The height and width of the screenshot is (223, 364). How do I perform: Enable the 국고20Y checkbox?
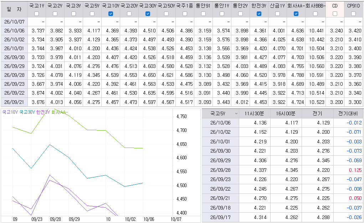pos(129,14)
